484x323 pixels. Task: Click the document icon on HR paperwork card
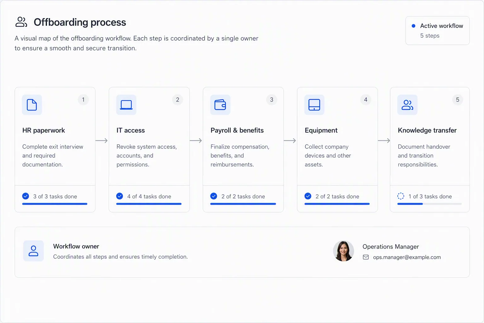(x=32, y=105)
